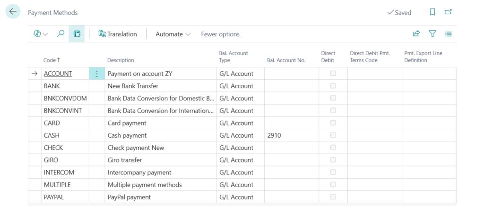Open the Translation action
484x206 pixels.
point(118,34)
